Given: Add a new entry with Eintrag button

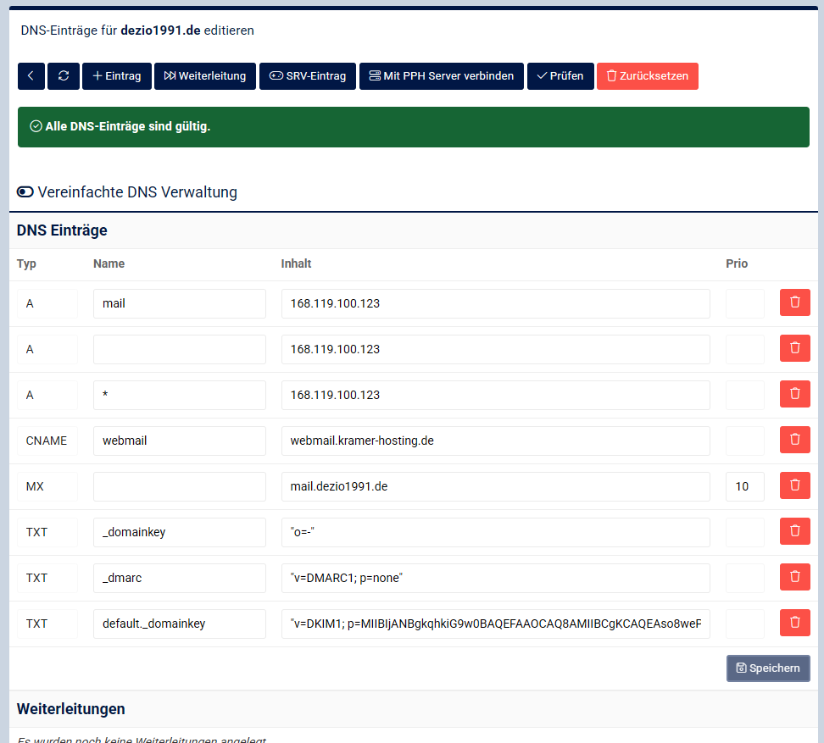Looking at the screenshot, I should [117, 76].
